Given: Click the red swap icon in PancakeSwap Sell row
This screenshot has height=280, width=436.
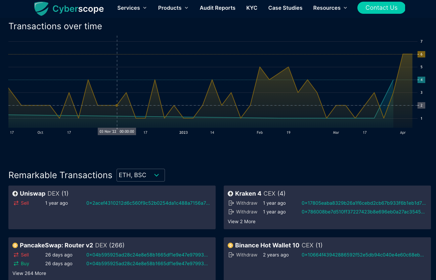Looking at the screenshot, I should click(x=16, y=255).
